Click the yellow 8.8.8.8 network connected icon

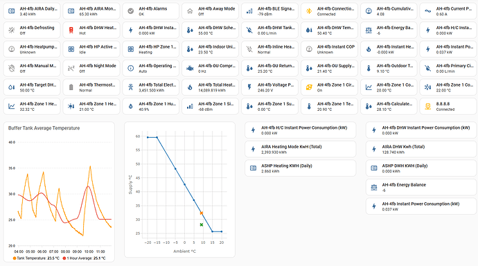coord(428,106)
